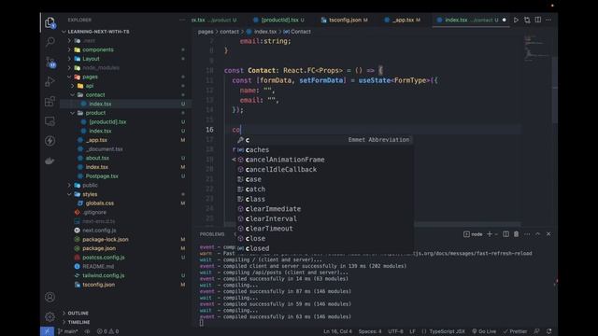598x336 pixels.
Task: Open the Search view in activity bar
Action: pyautogui.click(x=50, y=41)
